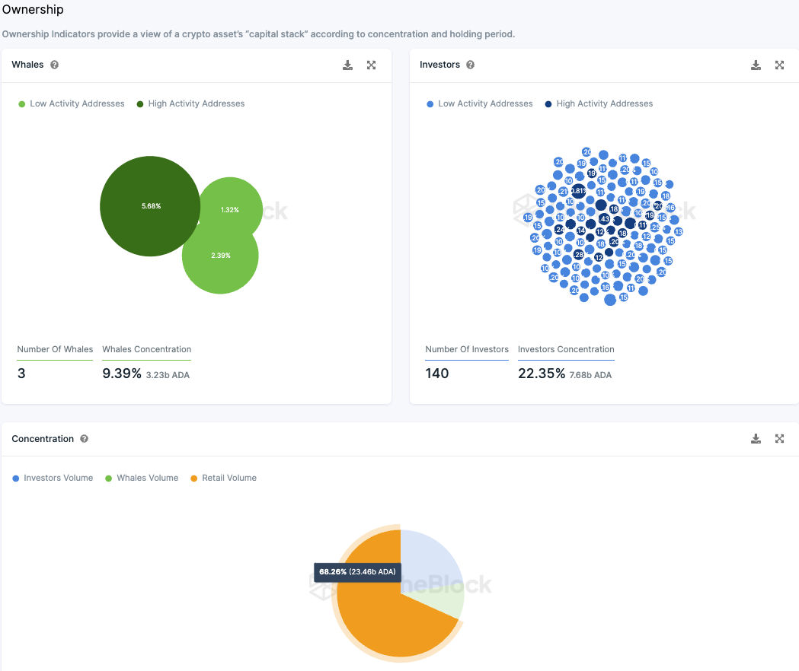Toggle Retail Volume legend item
This screenshot has width=799, height=671.
(x=223, y=478)
